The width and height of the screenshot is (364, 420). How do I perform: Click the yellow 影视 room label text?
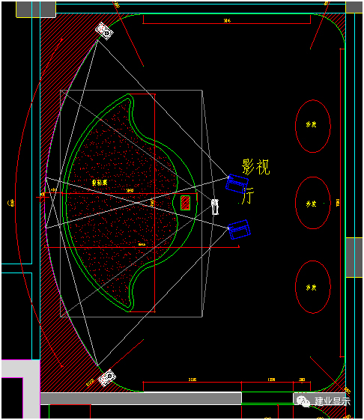pos(255,167)
